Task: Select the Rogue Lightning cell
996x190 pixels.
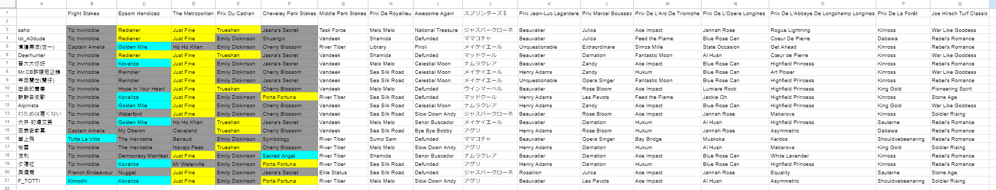Action: (822, 30)
